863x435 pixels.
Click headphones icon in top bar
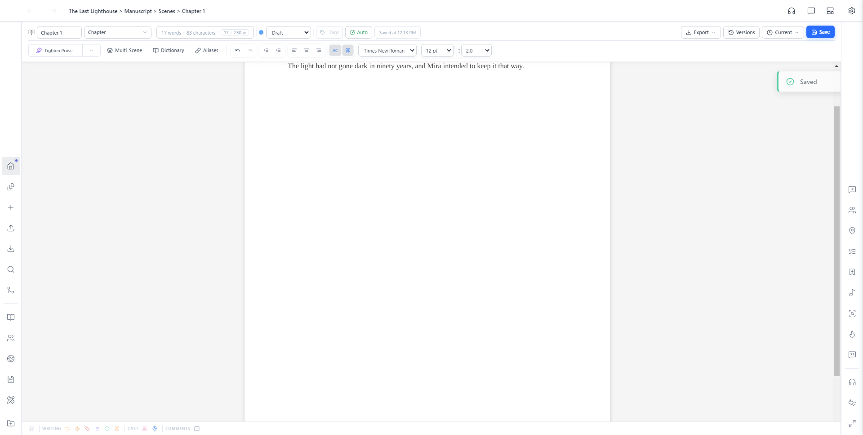pos(792,11)
